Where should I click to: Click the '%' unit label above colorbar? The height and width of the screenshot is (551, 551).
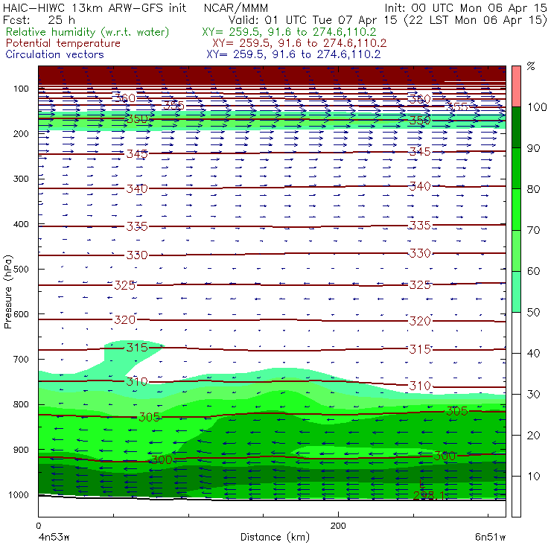coord(531,66)
